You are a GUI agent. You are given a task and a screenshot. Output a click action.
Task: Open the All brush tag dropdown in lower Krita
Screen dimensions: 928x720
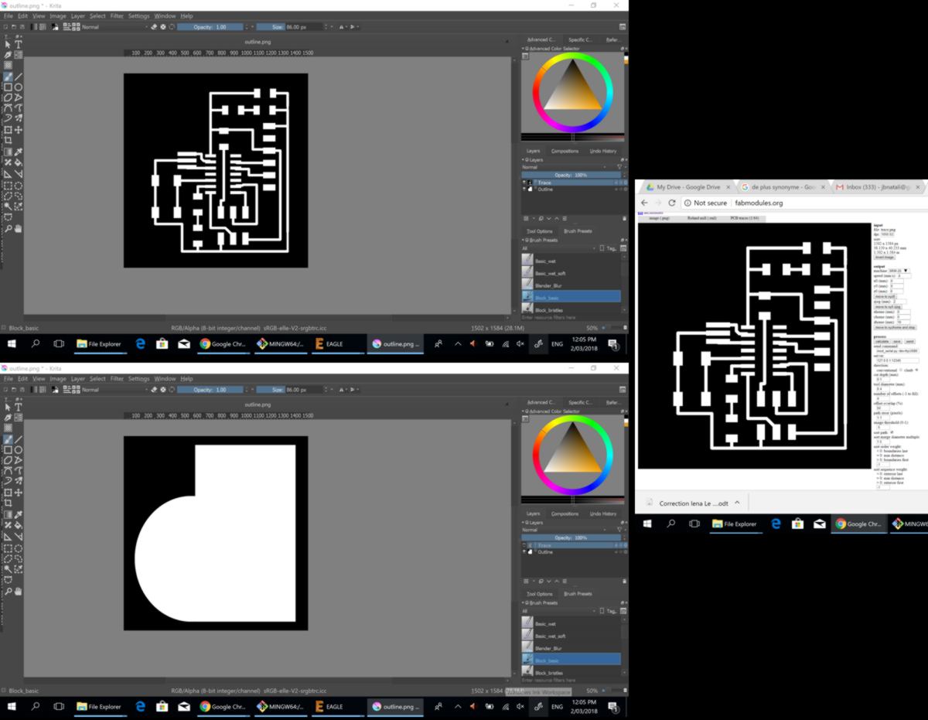click(x=559, y=611)
